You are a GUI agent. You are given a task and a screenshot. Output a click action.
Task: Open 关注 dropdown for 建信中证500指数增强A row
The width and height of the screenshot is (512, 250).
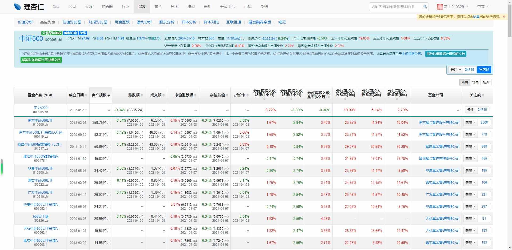click(470, 159)
